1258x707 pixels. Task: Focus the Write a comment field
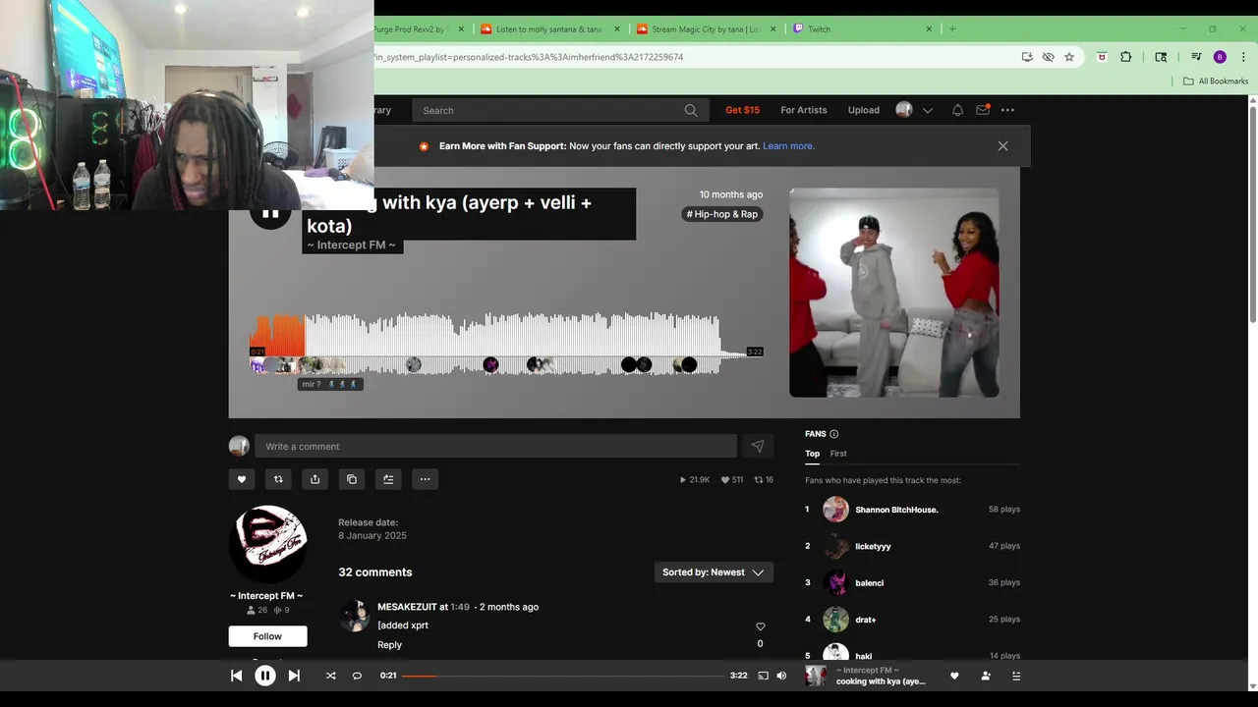[x=495, y=446]
